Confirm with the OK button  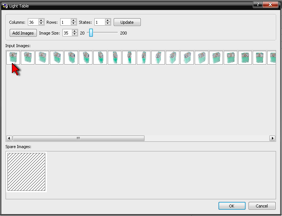coord(232,206)
